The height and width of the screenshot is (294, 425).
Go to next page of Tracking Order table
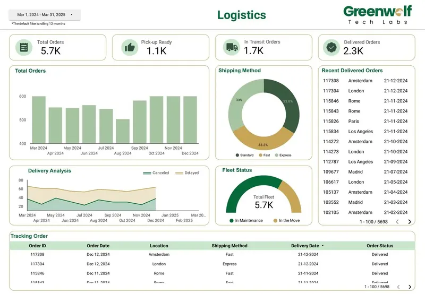coord(410,287)
